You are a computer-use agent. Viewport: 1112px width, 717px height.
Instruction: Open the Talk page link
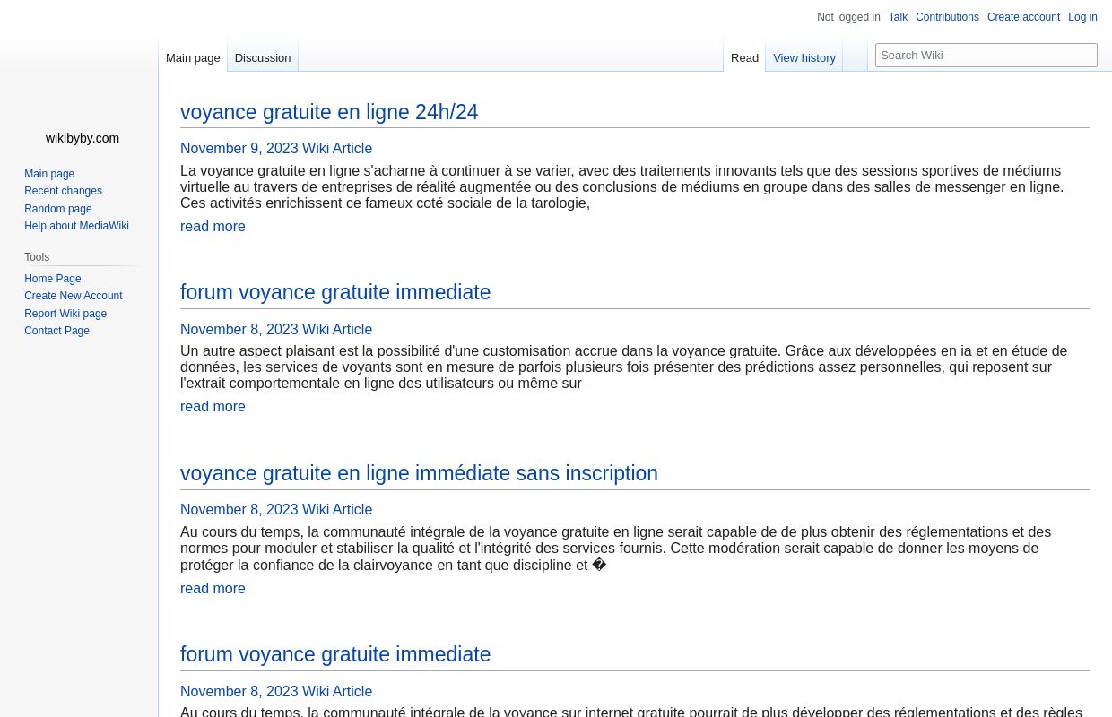[x=898, y=17]
